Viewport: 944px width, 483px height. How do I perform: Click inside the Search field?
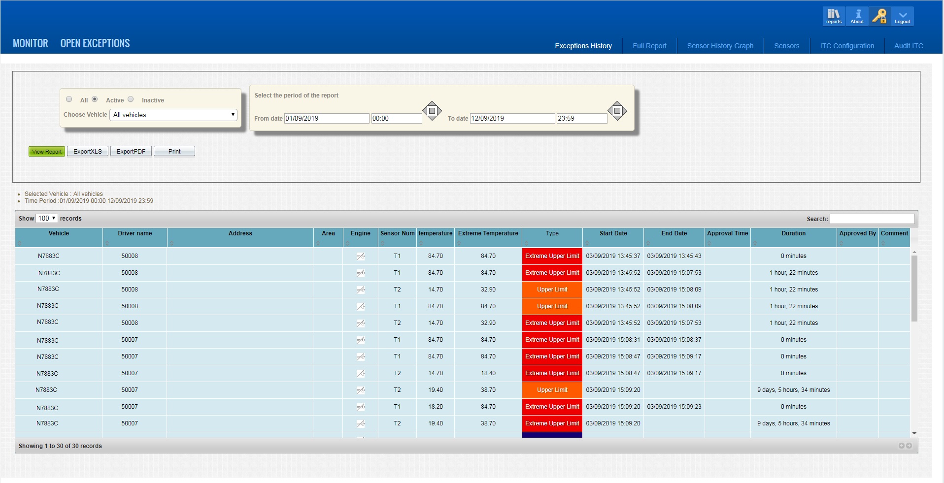tap(872, 219)
